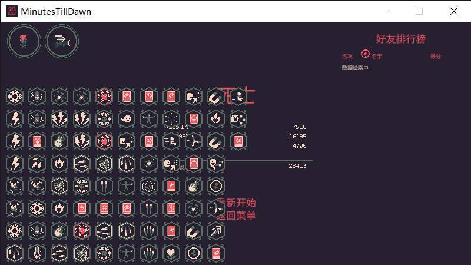Click the bow and arrow icon in third row
The height and width of the screenshot is (265, 471).
coord(194,141)
